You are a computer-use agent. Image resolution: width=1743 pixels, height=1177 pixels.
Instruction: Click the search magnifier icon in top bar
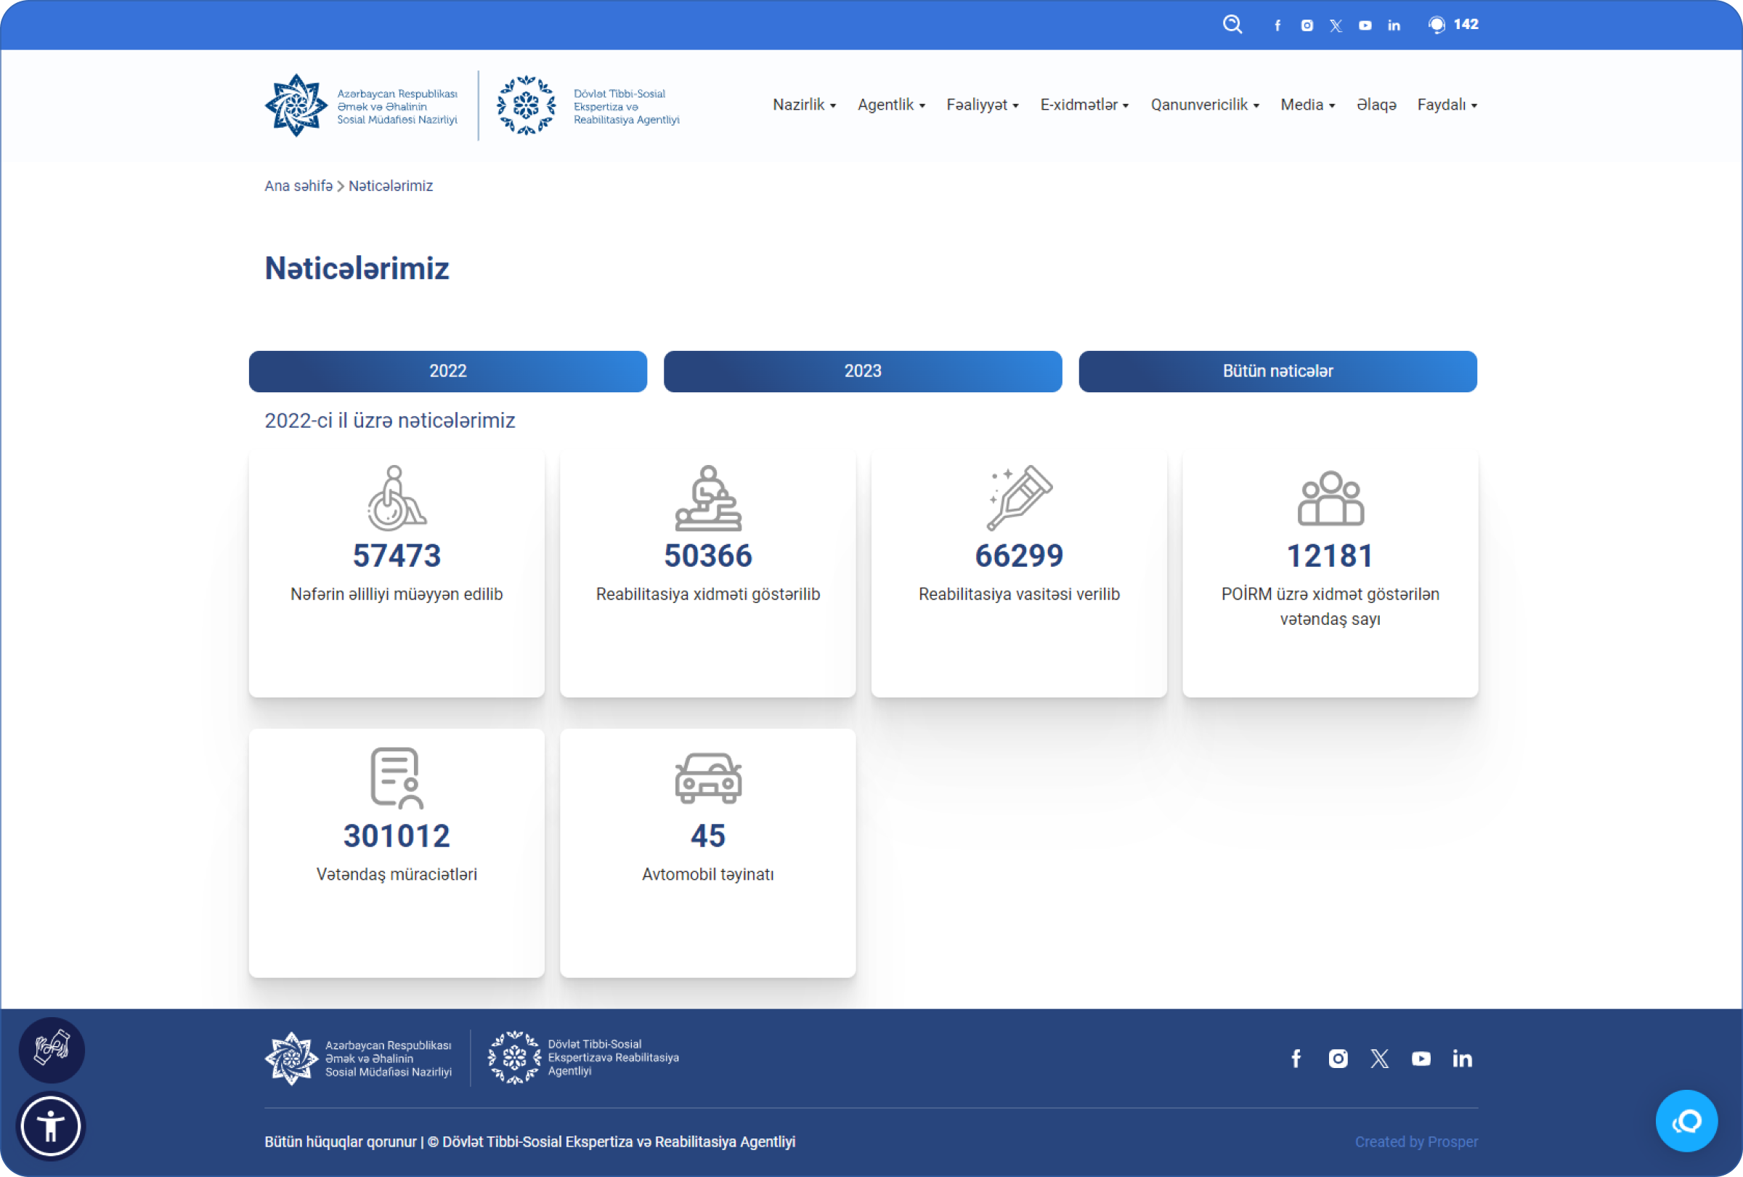point(1232,25)
